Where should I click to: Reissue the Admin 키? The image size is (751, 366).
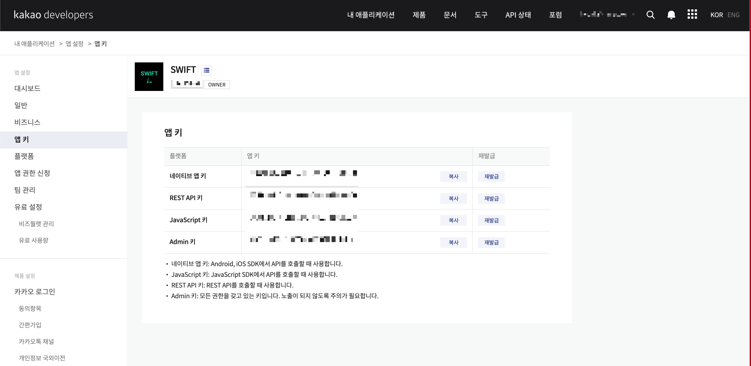point(491,243)
